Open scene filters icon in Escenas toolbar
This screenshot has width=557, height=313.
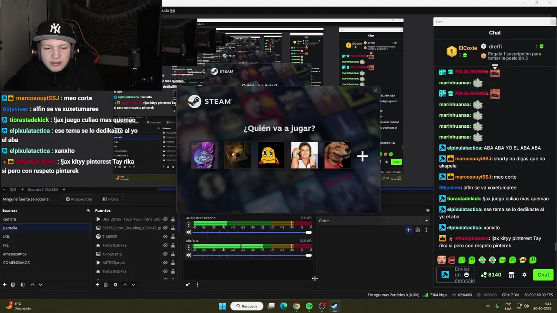pyautogui.click(x=23, y=285)
